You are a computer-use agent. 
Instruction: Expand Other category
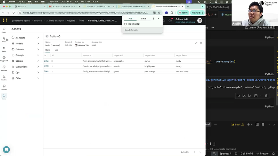38,78
